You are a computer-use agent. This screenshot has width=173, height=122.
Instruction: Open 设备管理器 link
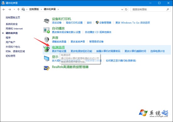(x=105, y=23)
